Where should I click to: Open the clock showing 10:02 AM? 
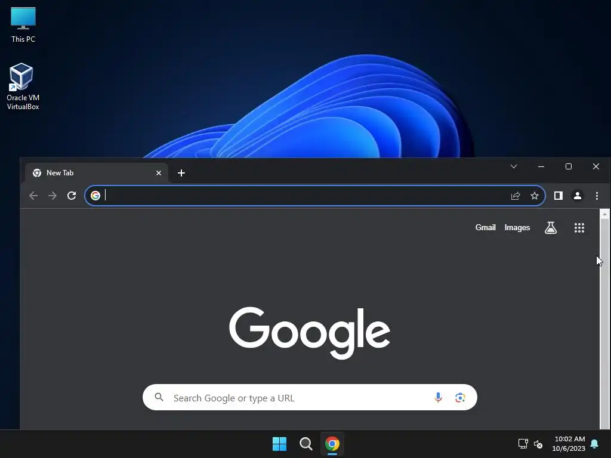pyautogui.click(x=569, y=444)
